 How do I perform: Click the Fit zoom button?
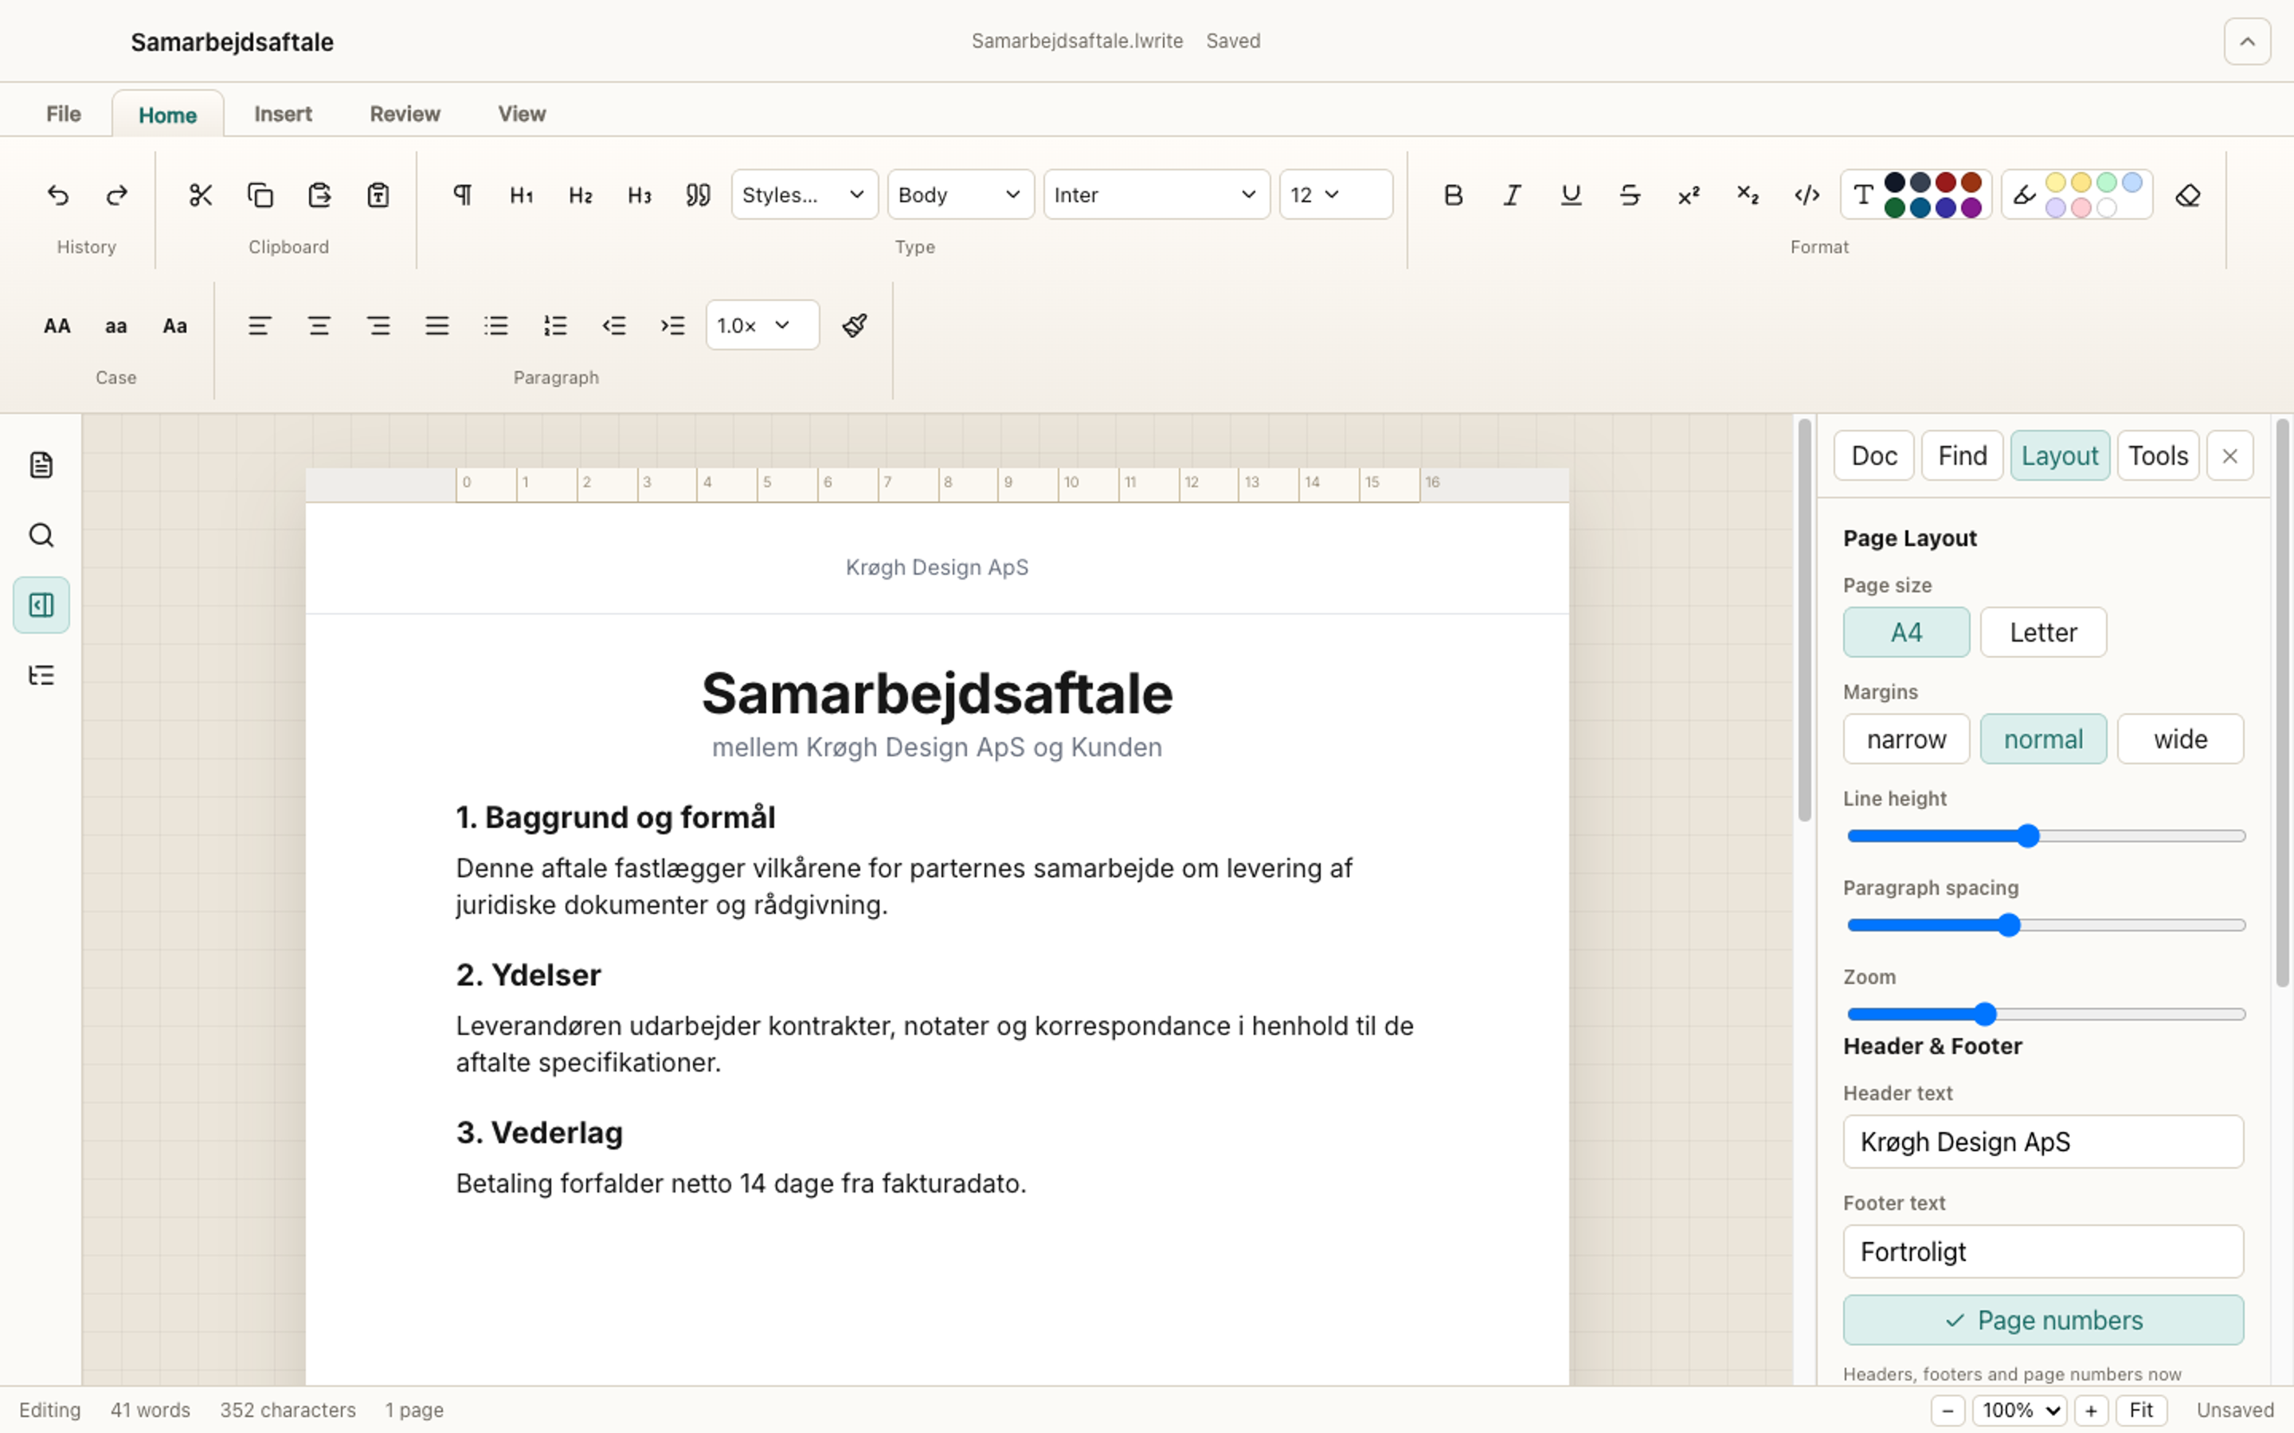tap(2140, 1410)
